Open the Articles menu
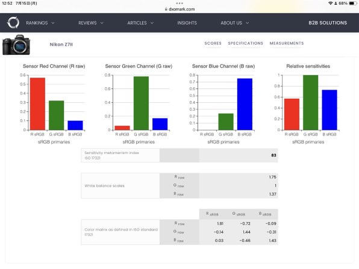The image size is (359, 269). click(x=137, y=23)
